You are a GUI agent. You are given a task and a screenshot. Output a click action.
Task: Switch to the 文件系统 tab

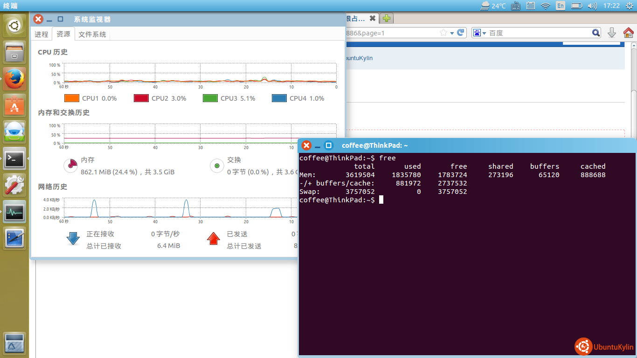(x=92, y=34)
